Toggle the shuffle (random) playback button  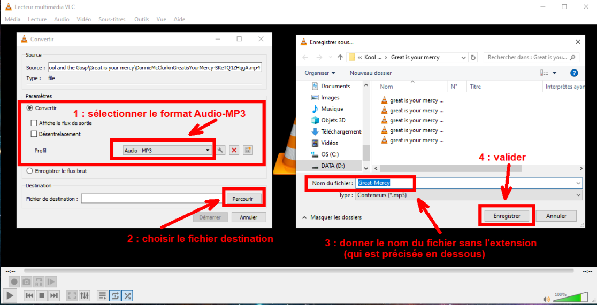[x=127, y=295]
